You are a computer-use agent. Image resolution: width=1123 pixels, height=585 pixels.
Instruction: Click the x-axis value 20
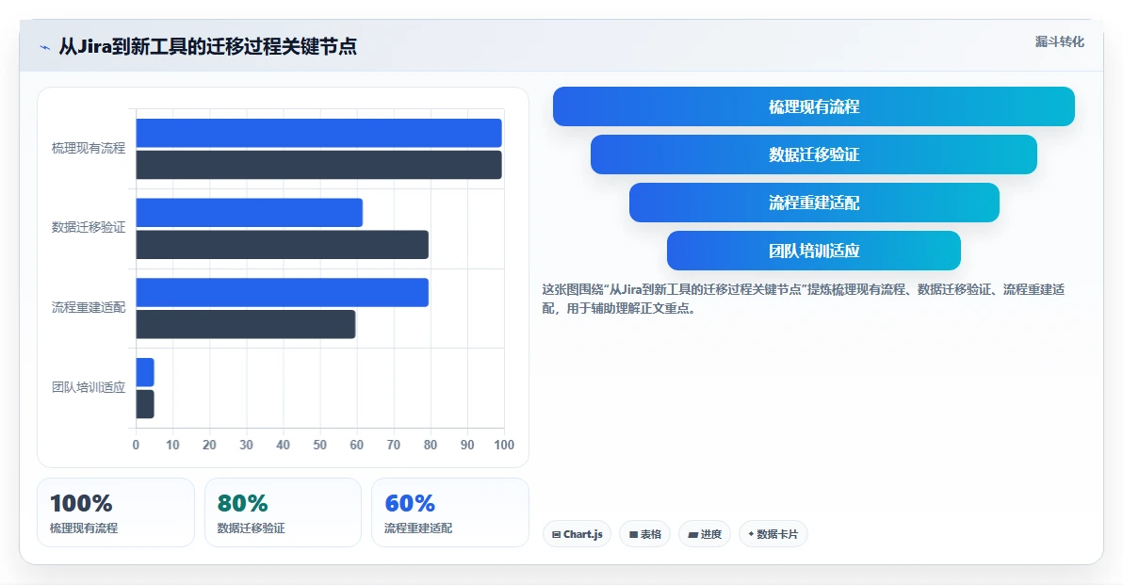209,445
